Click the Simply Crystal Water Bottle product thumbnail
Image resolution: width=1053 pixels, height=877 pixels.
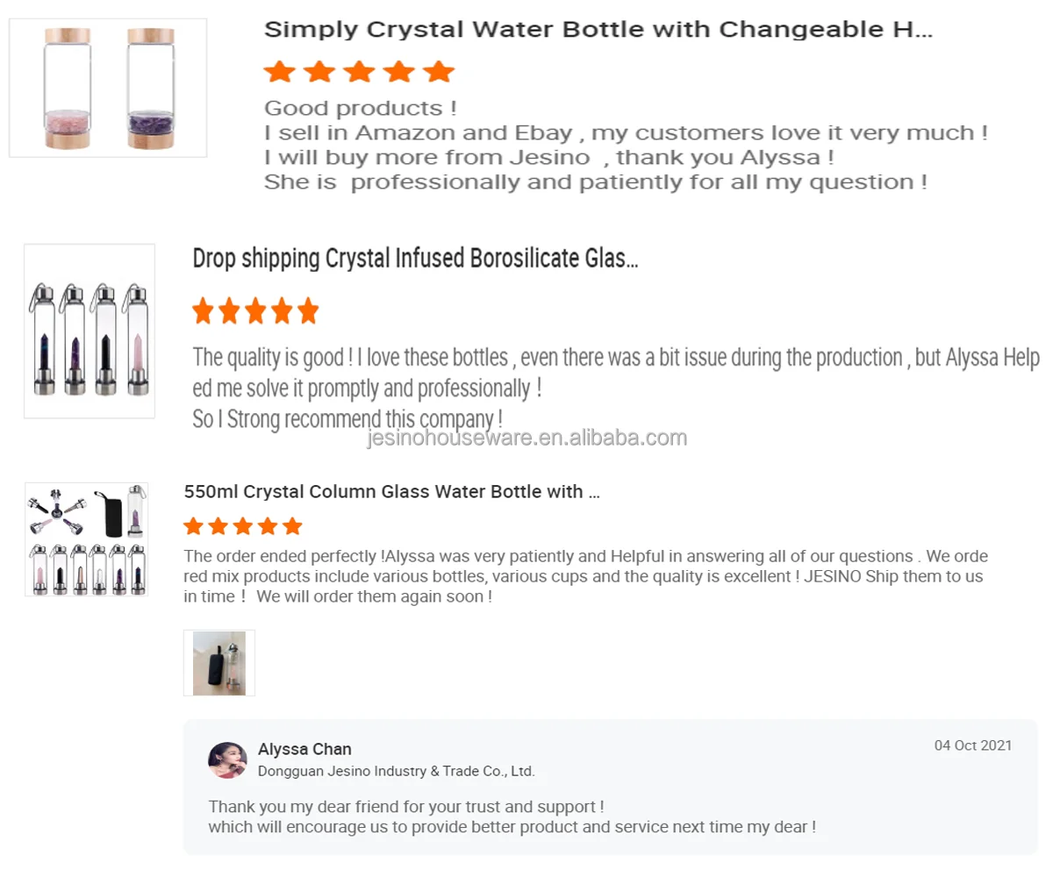click(x=108, y=88)
